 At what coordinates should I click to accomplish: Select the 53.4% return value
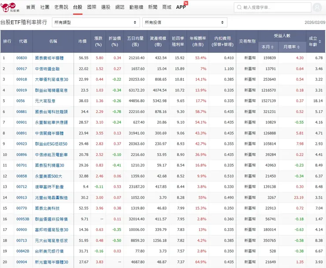pyautogui.click(x=200, y=58)
